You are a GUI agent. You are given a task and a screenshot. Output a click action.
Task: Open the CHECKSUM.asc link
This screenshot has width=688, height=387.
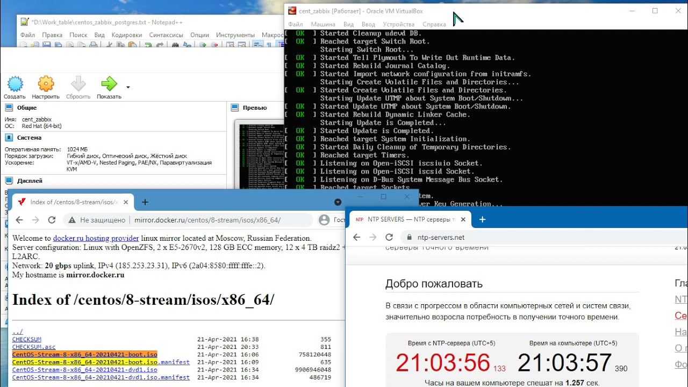click(x=34, y=347)
